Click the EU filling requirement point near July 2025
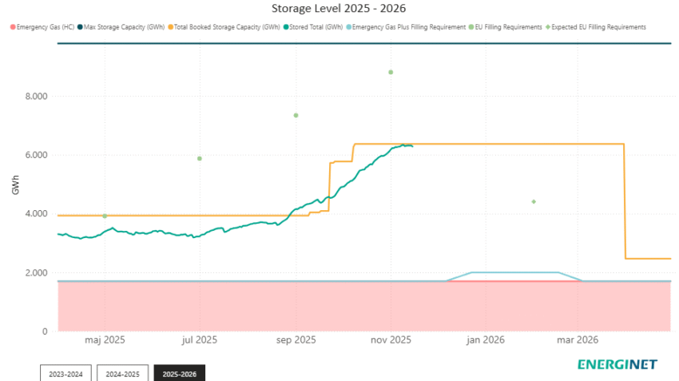This screenshot has width=679, height=381. [x=199, y=158]
